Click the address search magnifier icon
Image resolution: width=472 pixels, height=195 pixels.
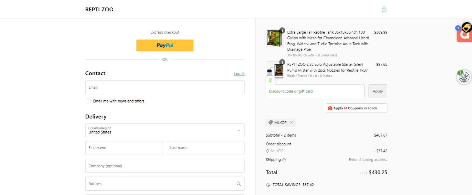[239, 184]
